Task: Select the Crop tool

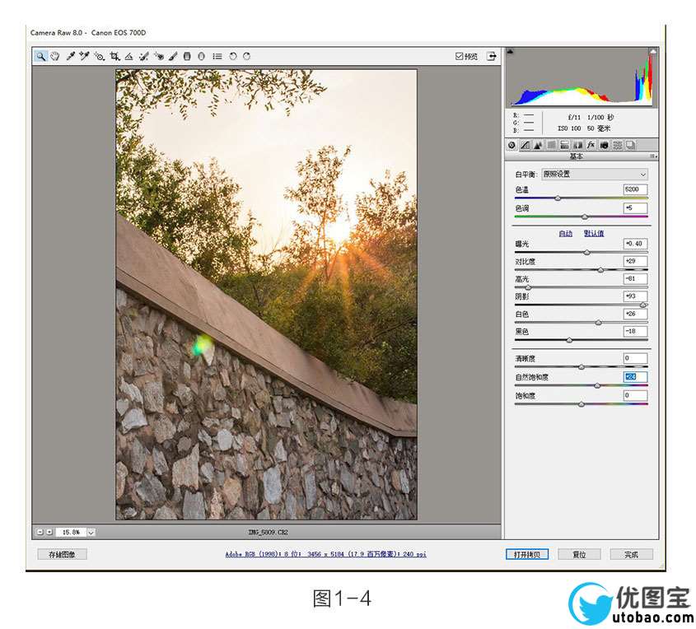Action: [x=114, y=57]
